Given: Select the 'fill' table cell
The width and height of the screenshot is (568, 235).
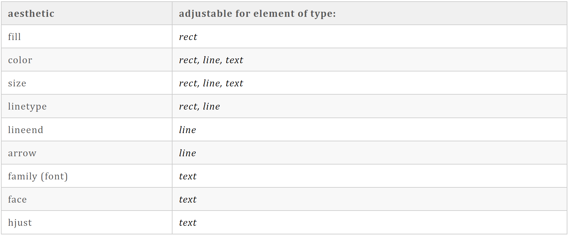Looking at the screenshot, I should click(87, 37).
